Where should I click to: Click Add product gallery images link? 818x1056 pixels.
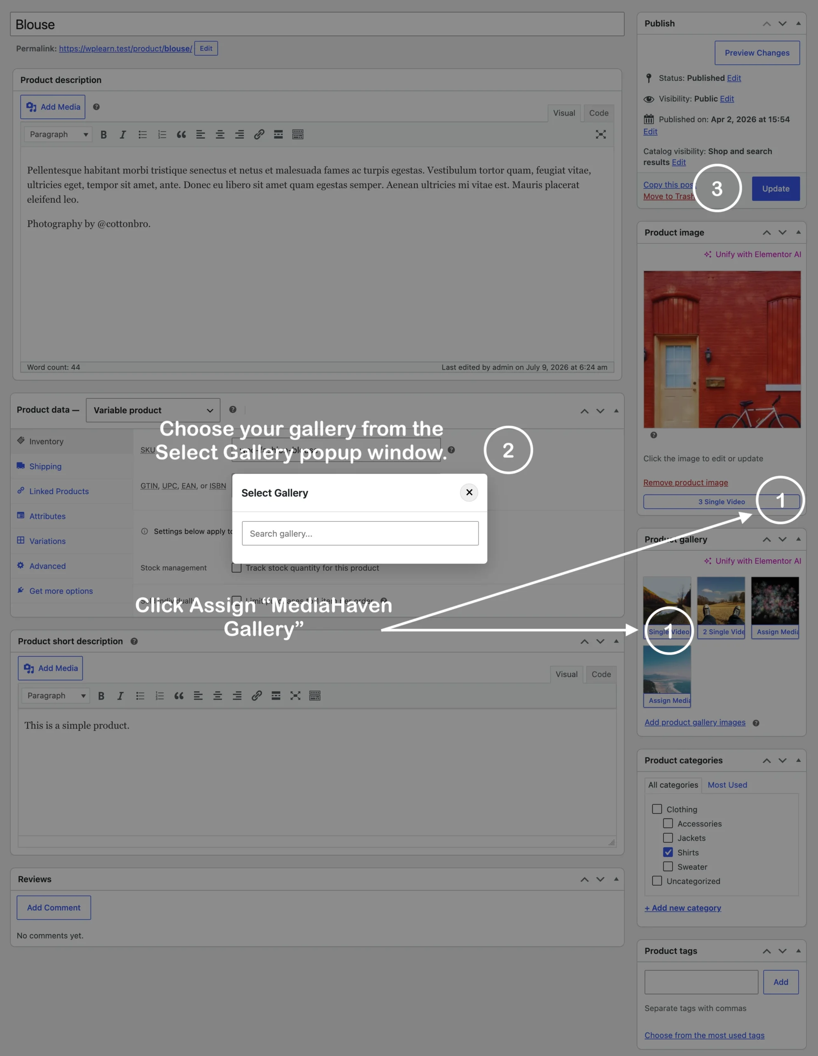click(694, 722)
